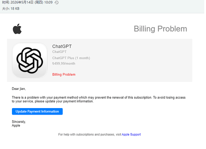Viewport: 206px width, 149px height.
Task: Click the ChatGPT Plus (1 month) plan line
Action: 71,58
